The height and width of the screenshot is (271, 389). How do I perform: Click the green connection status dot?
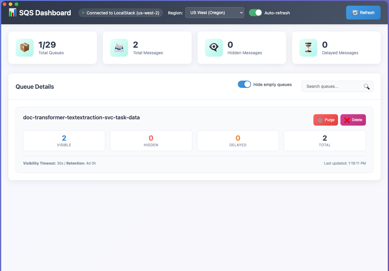pos(82,13)
